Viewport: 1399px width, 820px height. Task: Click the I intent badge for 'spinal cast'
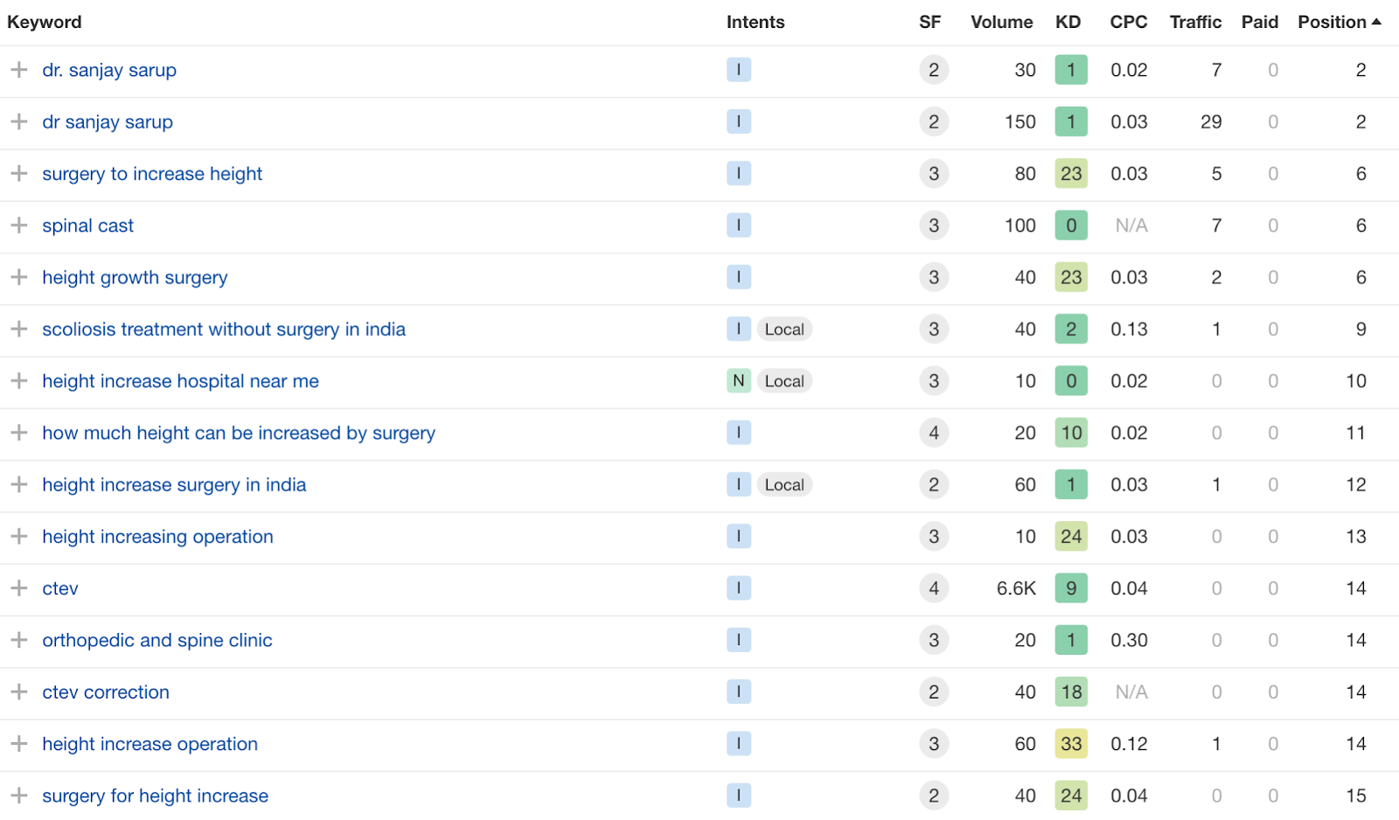click(x=739, y=226)
